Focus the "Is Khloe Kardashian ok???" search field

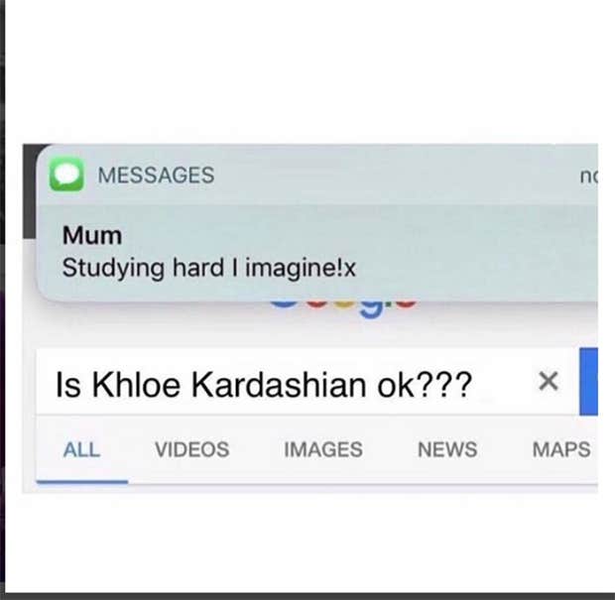(x=307, y=381)
